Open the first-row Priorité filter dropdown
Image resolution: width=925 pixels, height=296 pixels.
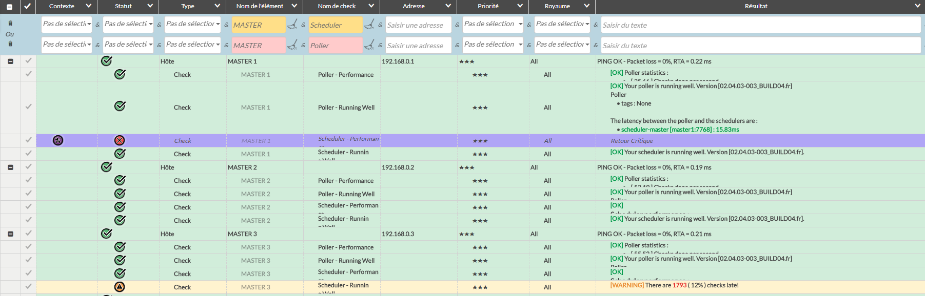[x=493, y=24]
